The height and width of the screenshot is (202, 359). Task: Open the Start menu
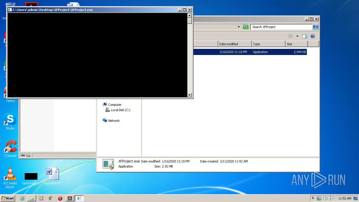[8, 198]
